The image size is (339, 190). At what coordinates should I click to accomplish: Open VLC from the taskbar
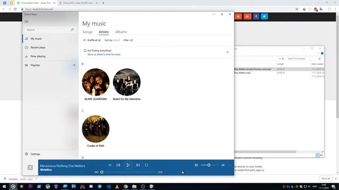(117, 186)
